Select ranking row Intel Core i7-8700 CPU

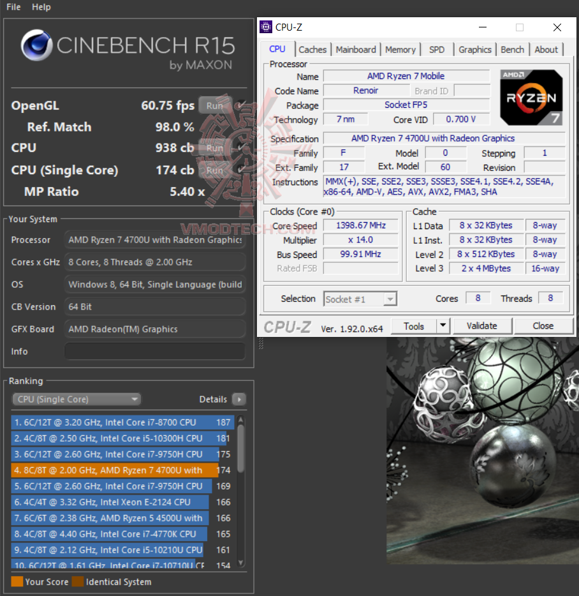click(122, 422)
